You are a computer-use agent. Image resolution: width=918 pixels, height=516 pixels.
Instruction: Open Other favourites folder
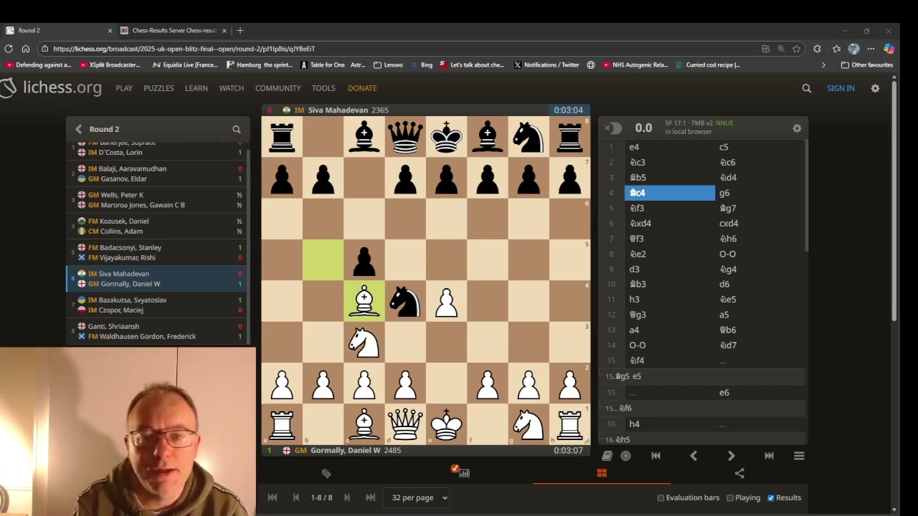(x=866, y=64)
